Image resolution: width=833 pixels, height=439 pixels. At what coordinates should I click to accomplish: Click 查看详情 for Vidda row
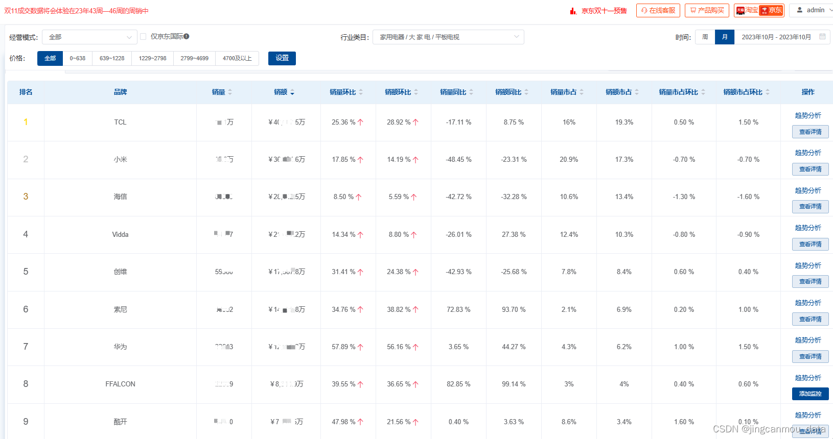pos(811,244)
